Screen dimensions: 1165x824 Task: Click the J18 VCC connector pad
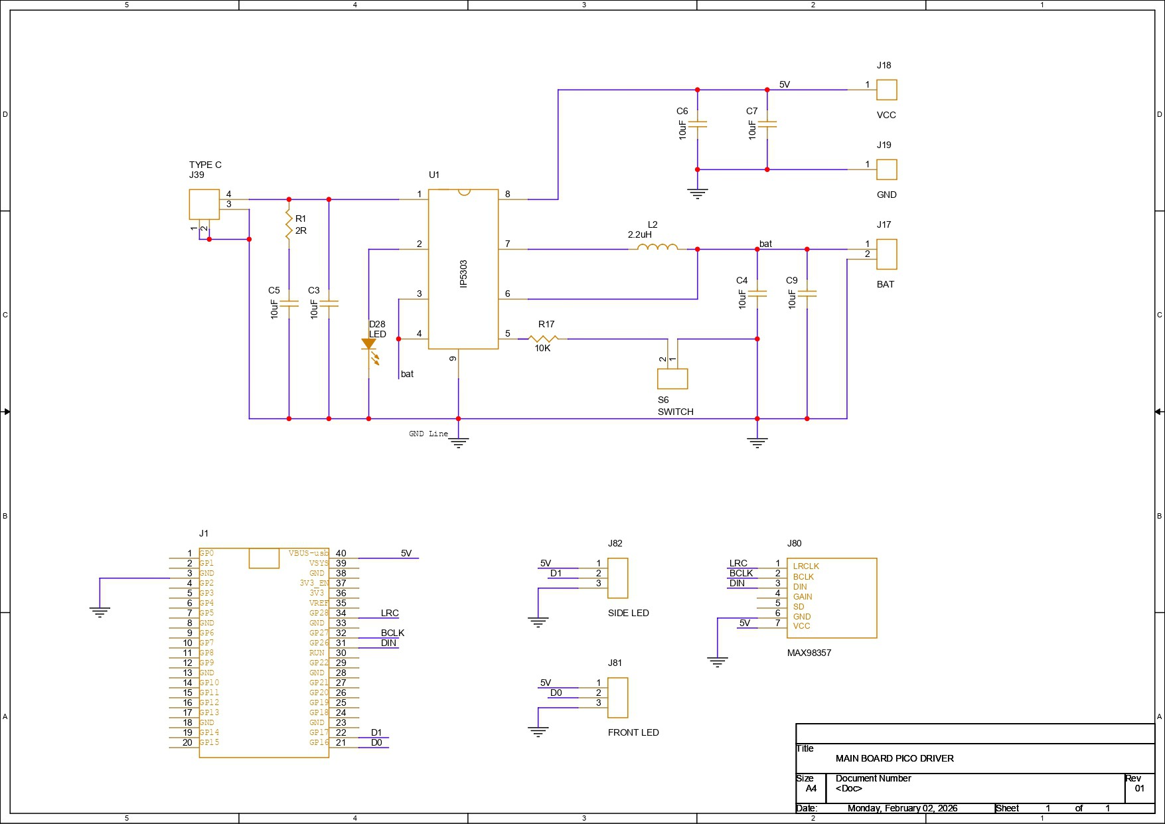click(886, 90)
